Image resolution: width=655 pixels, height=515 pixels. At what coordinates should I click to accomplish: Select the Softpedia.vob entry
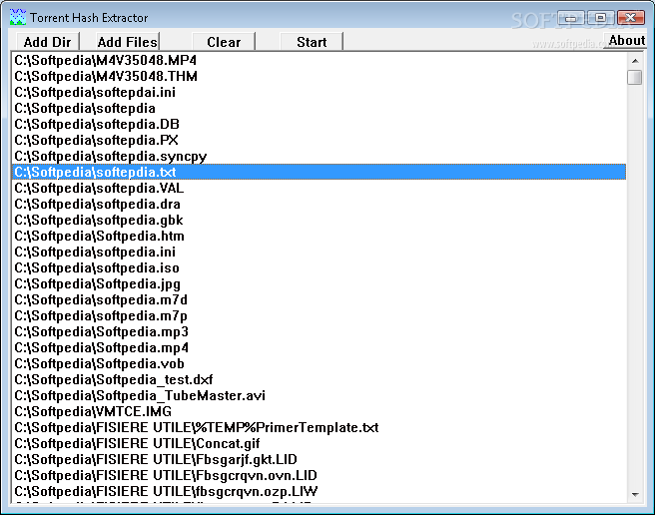319,363
